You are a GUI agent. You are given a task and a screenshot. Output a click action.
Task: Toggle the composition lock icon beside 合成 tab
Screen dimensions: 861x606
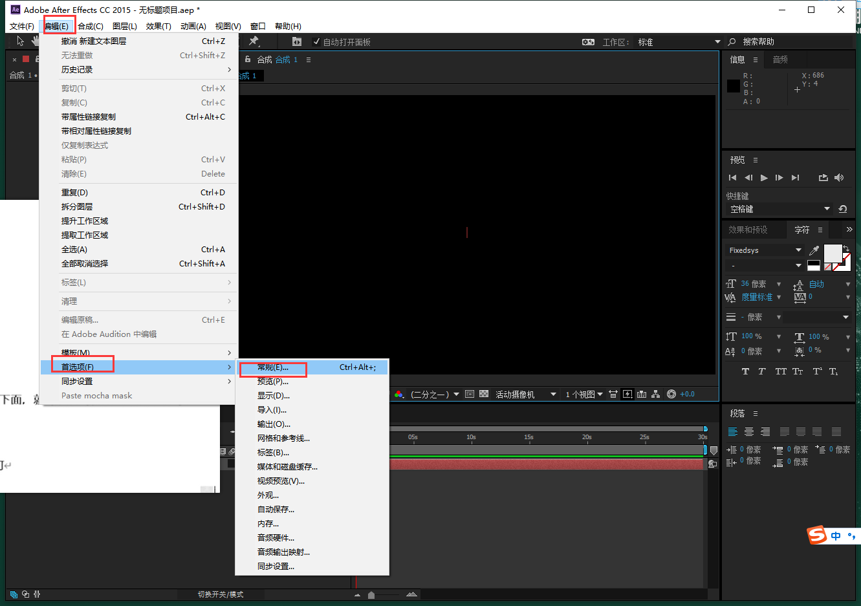pyautogui.click(x=248, y=59)
